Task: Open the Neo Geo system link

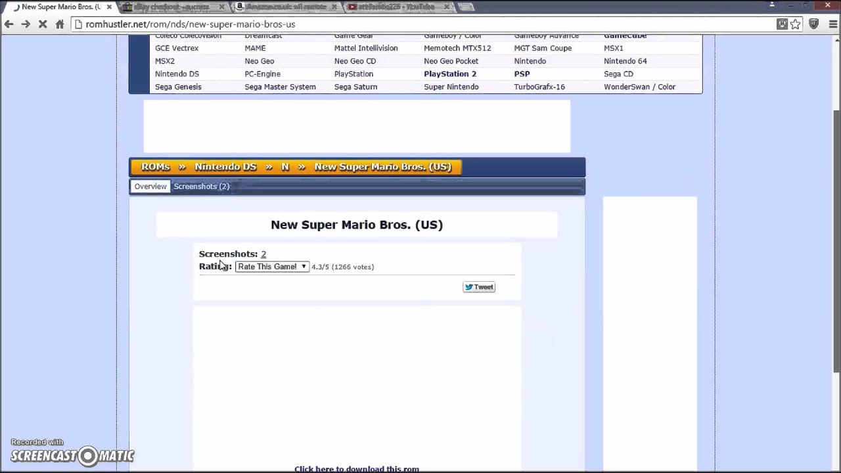Action: click(260, 61)
